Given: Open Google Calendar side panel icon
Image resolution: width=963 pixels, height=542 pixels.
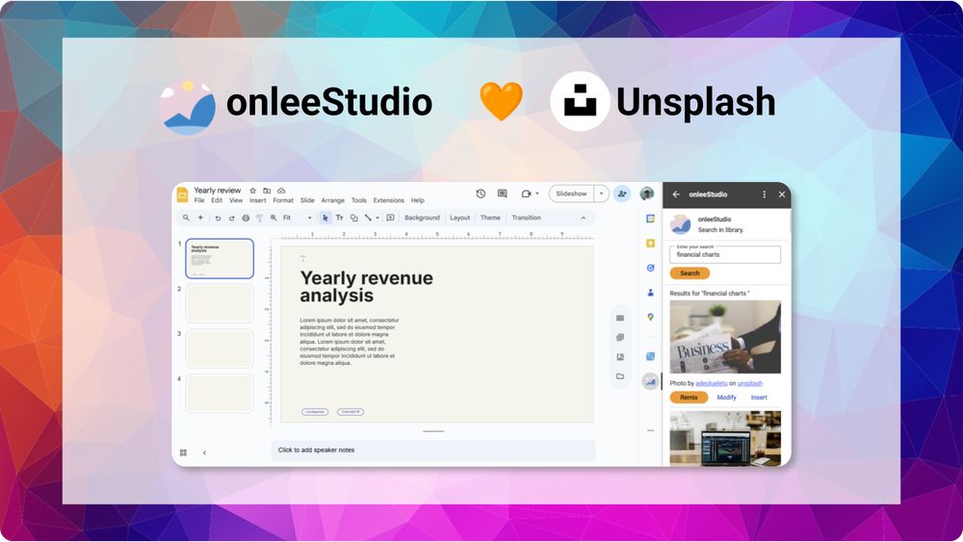Looking at the screenshot, I should coord(650,219).
